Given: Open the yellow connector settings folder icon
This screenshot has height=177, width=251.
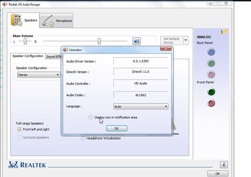Looking at the screenshot, I should [224, 31].
